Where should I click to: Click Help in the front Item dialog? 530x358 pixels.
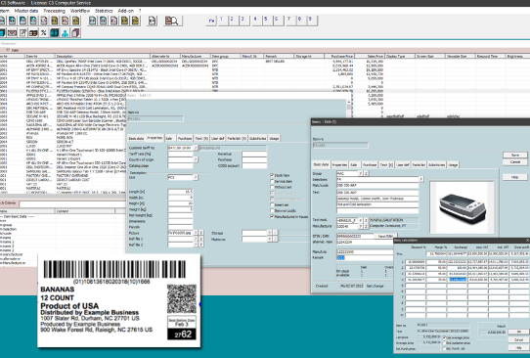514,177
